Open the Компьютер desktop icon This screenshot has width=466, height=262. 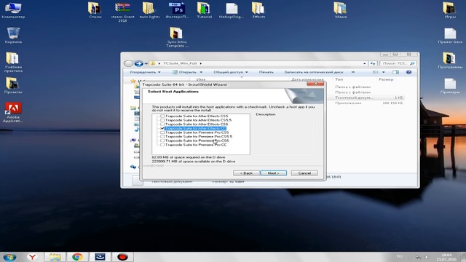click(x=13, y=10)
